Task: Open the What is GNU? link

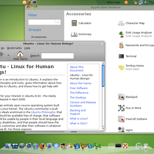Action: (79, 123)
